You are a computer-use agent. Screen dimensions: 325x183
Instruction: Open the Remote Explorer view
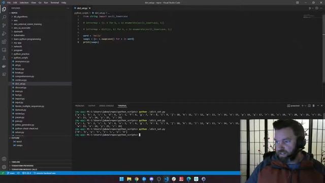pyautogui.click(x=4, y=50)
